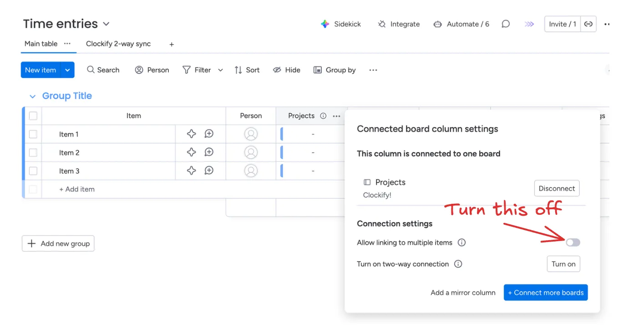618x333 pixels.
Task: Copy board link using chain icon
Action: point(588,24)
